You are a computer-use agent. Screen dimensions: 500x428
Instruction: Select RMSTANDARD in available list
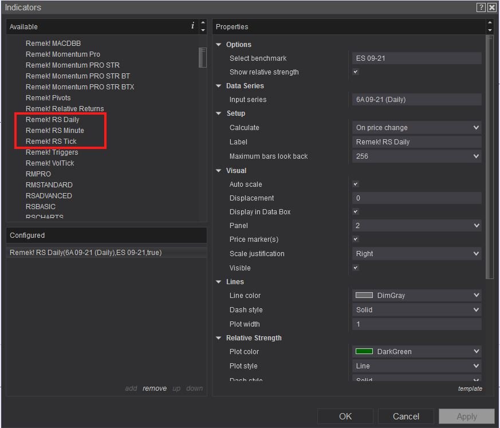[49, 184]
